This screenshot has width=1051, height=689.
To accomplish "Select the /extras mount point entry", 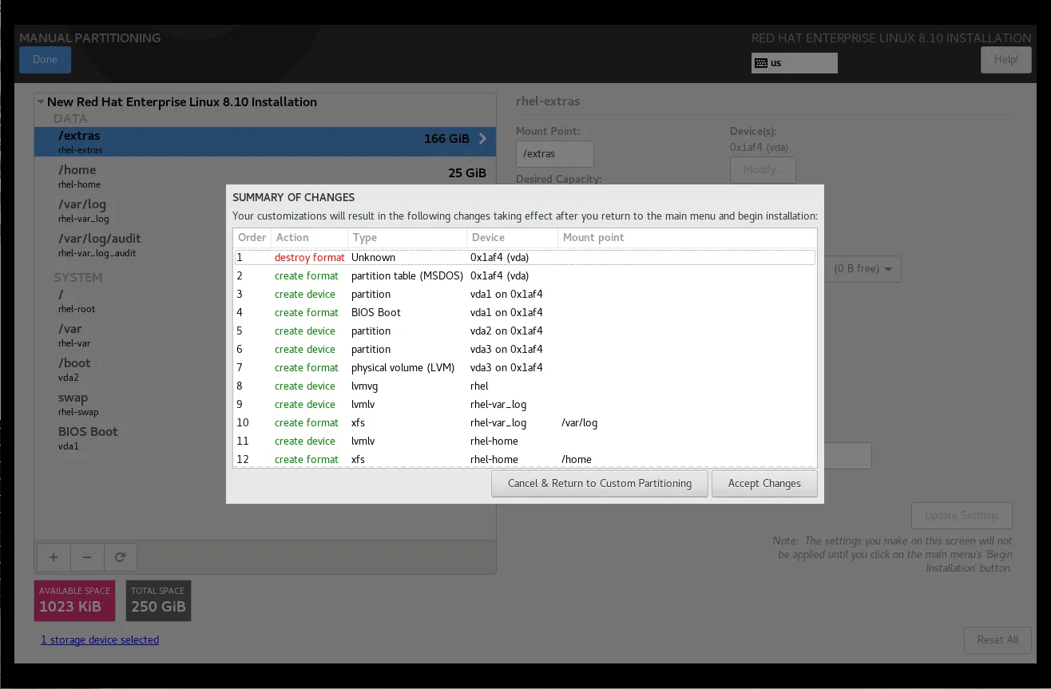I will tap(265, 142).
